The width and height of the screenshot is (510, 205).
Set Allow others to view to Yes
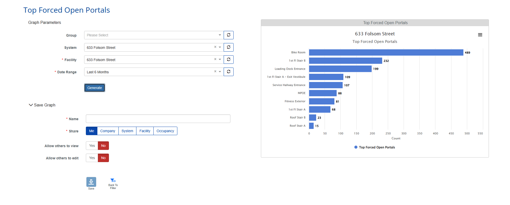92,146
